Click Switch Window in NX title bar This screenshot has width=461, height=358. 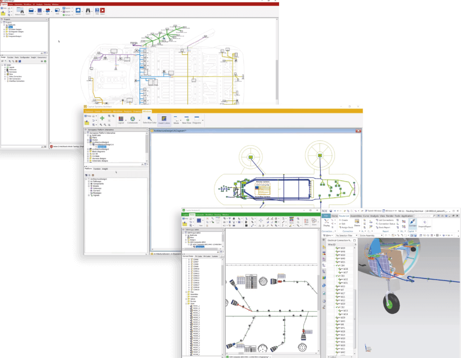point(373,211)
